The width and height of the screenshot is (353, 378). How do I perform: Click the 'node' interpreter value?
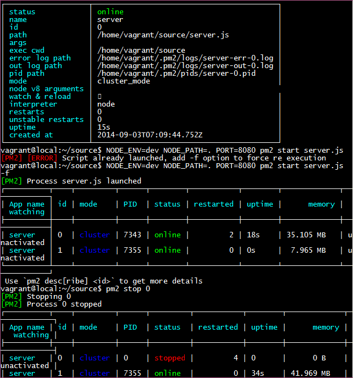tap(106, 104)
